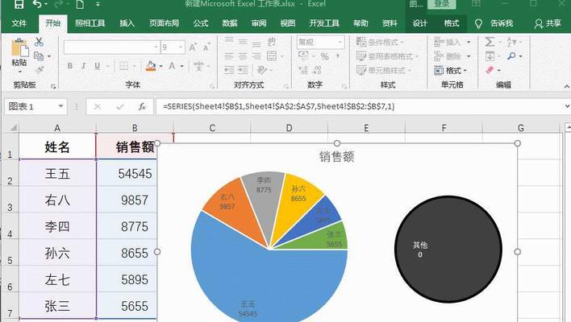Click the Percent style icon

[x=325, y=56]
